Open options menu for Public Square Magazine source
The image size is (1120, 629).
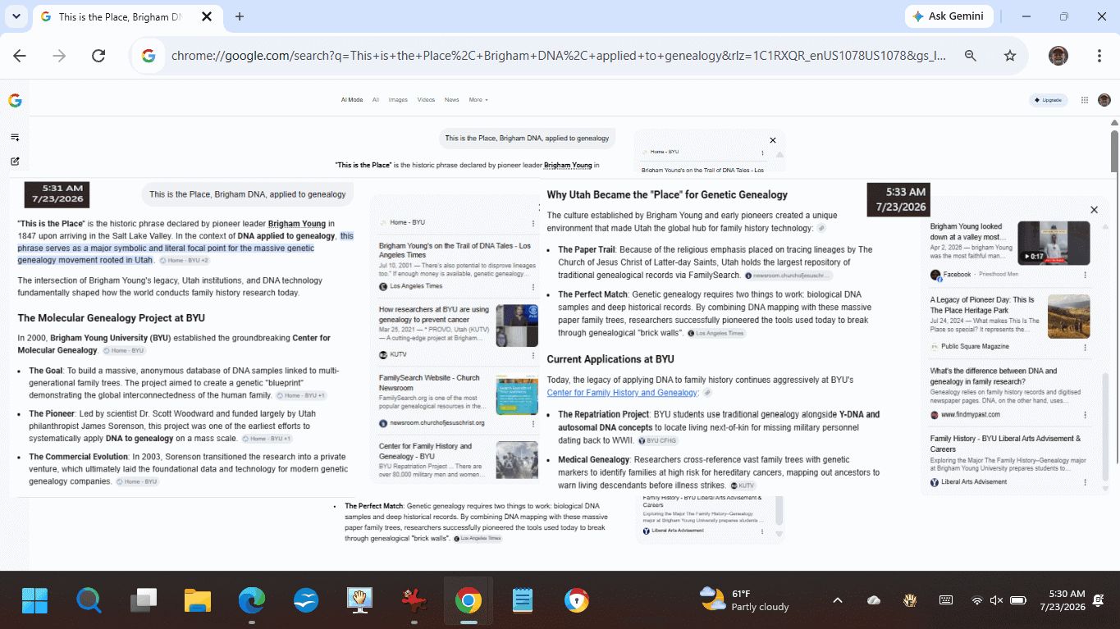tap(1086, 347)
